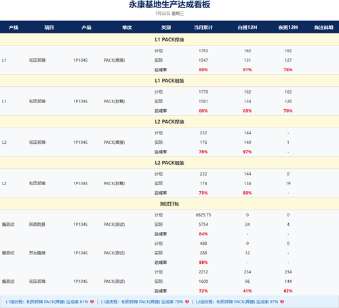The image size is (339, 308).
Task: Click night shift actual value 19
Action: tap(288, 183)
